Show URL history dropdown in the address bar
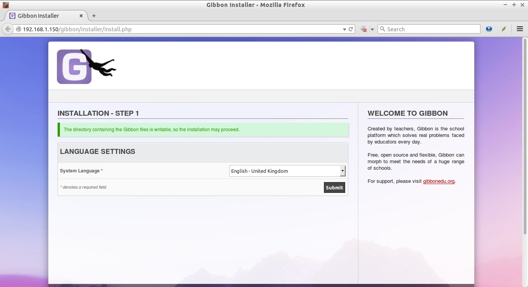This screenshot has width=528, height=287. (x=344, y=29)
